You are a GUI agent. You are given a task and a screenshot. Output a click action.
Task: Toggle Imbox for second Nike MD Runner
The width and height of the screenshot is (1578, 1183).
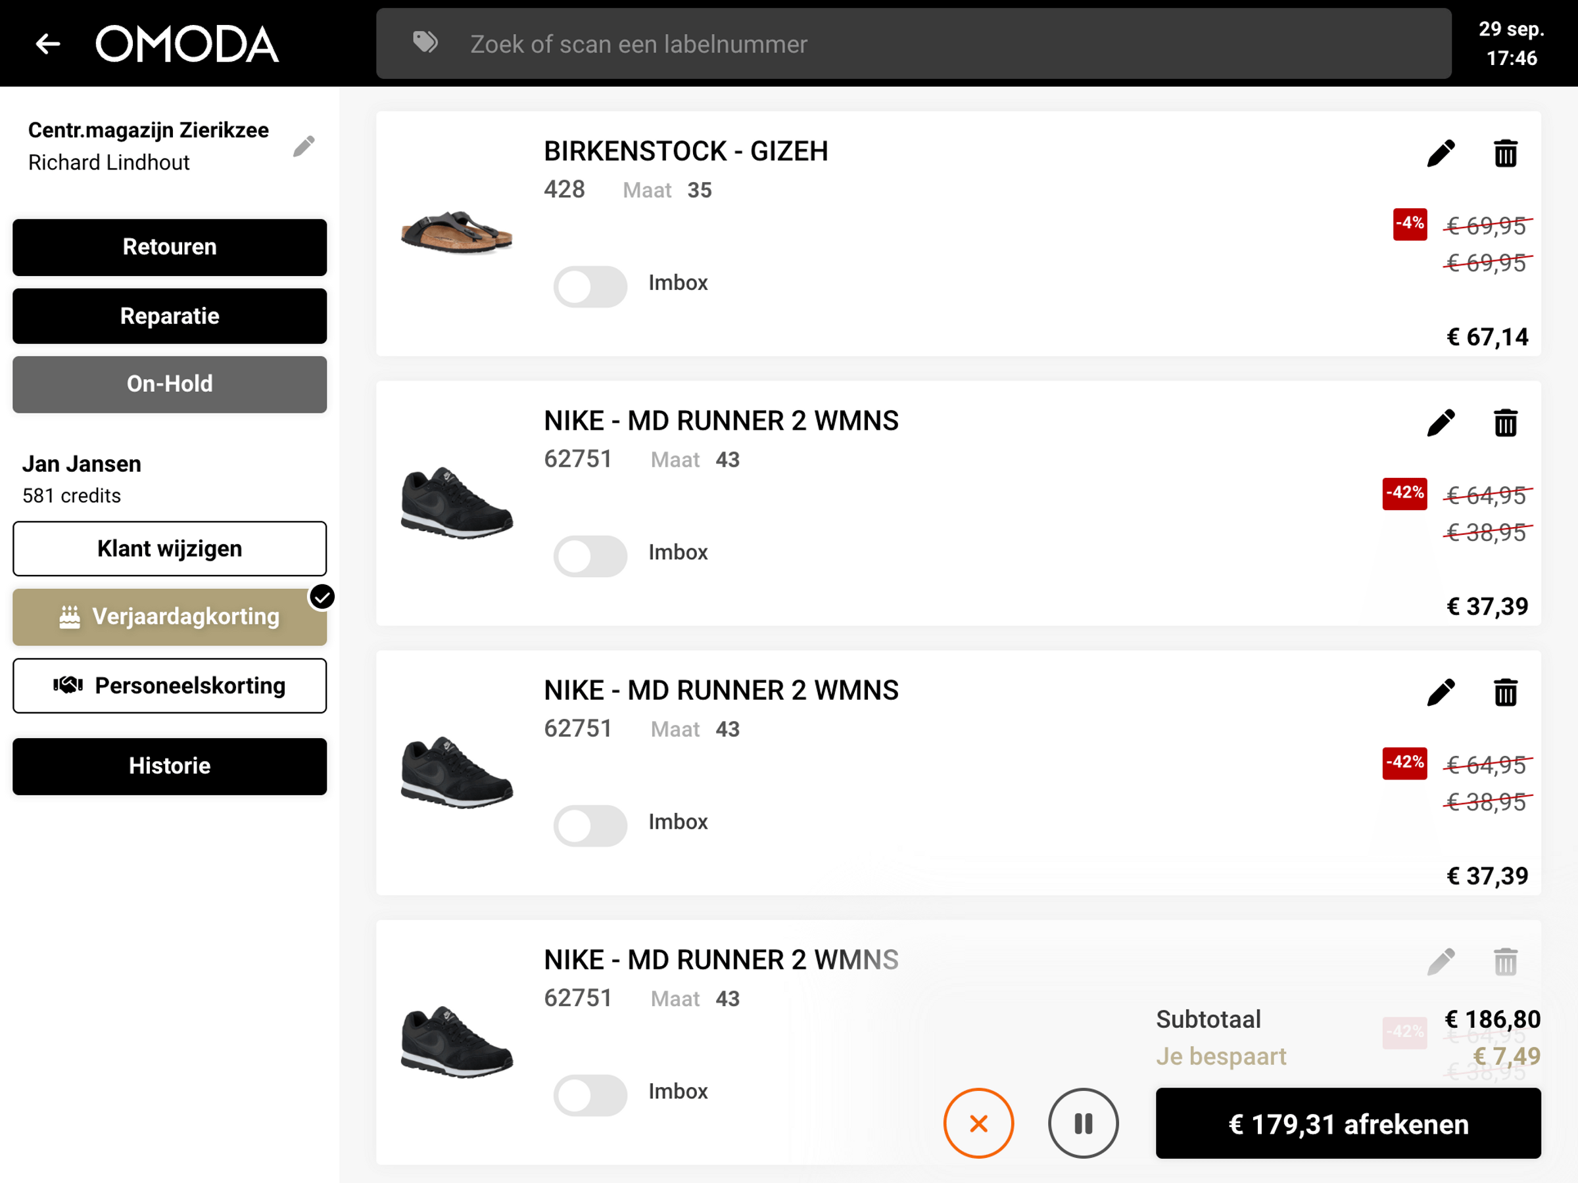pyautogui.click(x=590, y=825)
